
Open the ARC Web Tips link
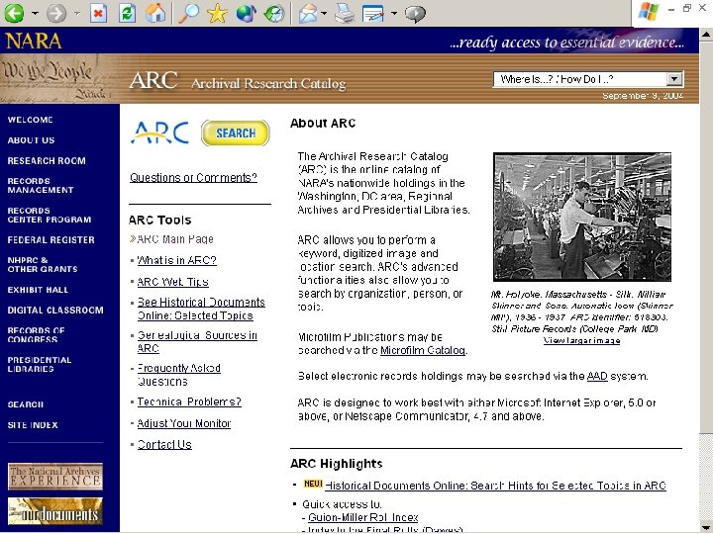coord(172,282)
